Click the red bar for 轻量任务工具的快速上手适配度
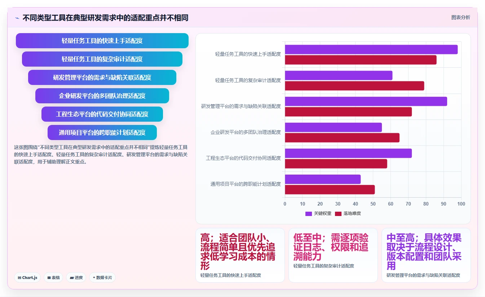 point(361,60)
